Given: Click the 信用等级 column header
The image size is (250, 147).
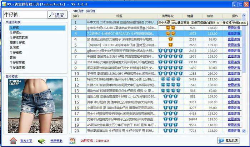Looking at the screenshot, I should (x=167, y=16).
